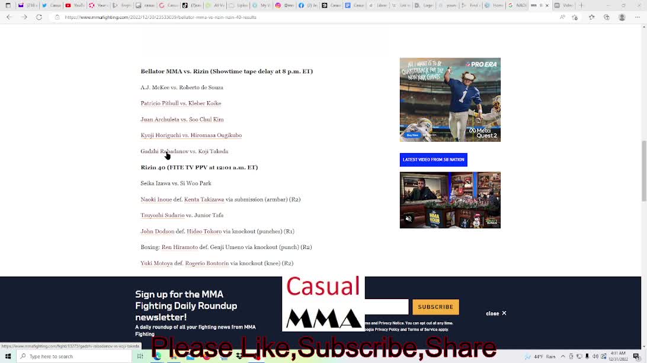Open Task View on the taskbar
The height and width of the screenshot is (363, 647).
[x=140, y=356]
